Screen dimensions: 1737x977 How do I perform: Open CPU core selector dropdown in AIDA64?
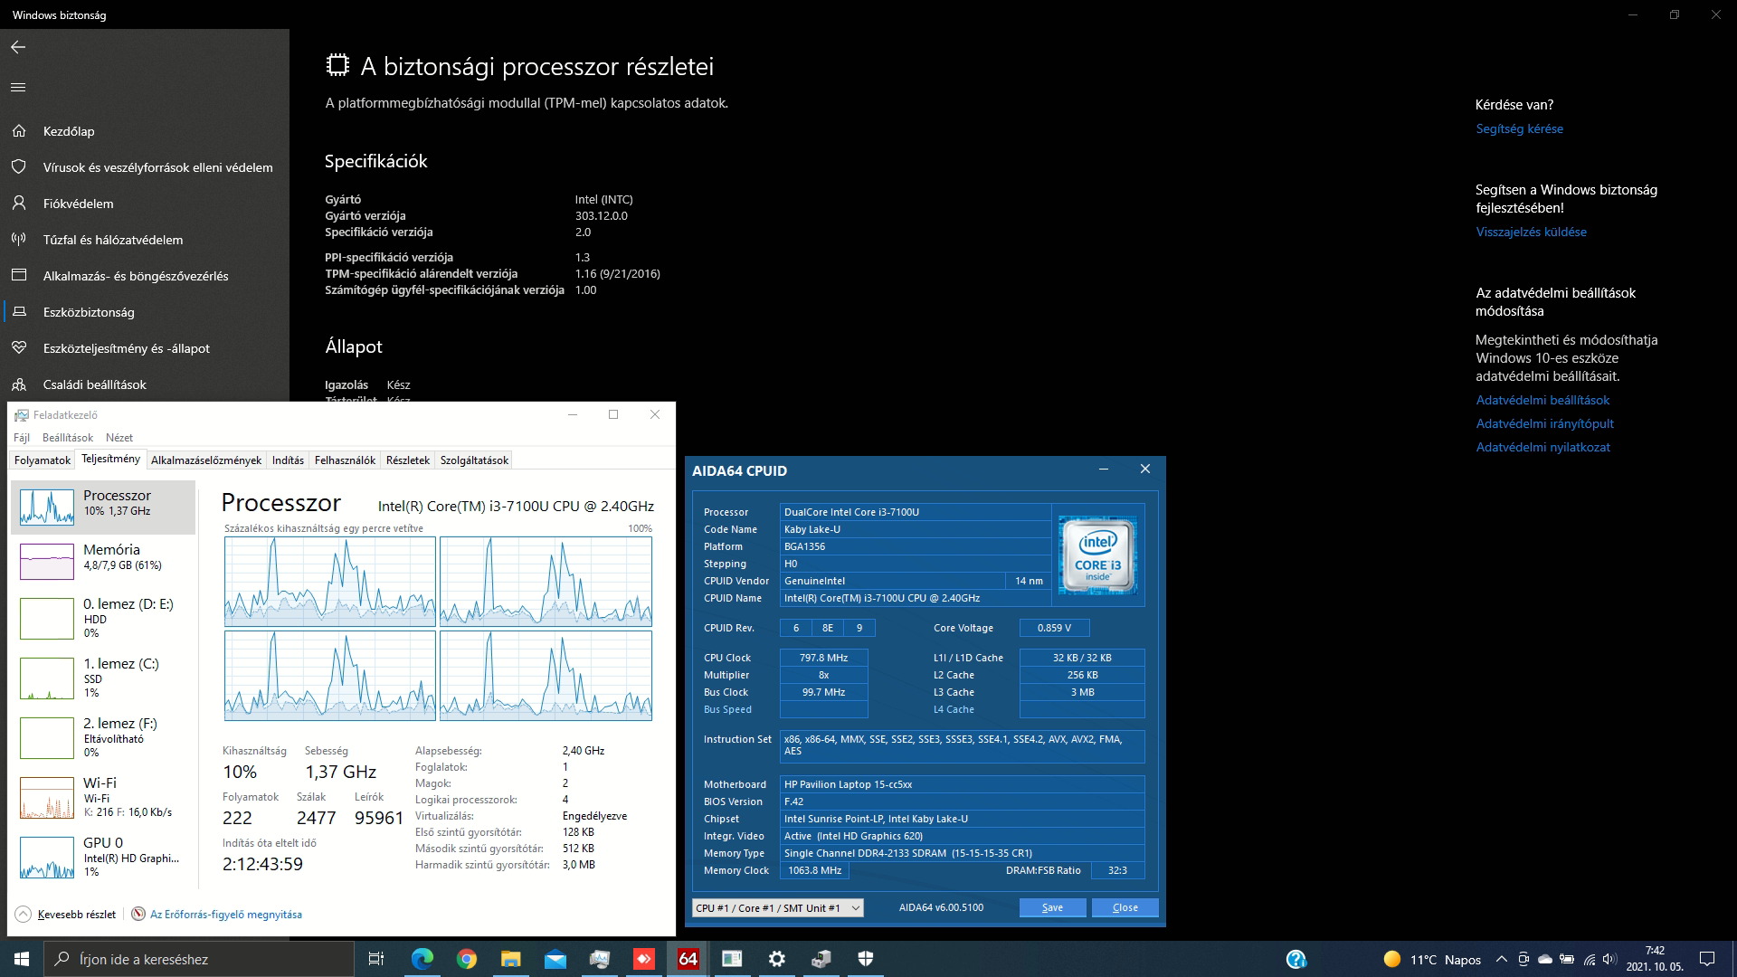tap(778, 907)
